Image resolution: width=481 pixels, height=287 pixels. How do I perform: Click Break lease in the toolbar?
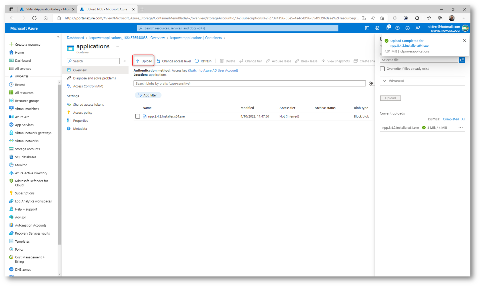click(x=306, y=61)
